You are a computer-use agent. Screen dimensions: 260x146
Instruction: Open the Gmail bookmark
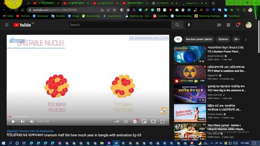8,16
